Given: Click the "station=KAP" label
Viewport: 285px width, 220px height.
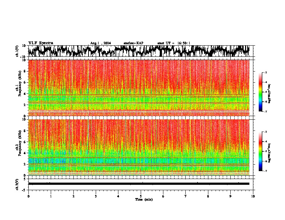Looking at the screenshot, I should (134, 43).
